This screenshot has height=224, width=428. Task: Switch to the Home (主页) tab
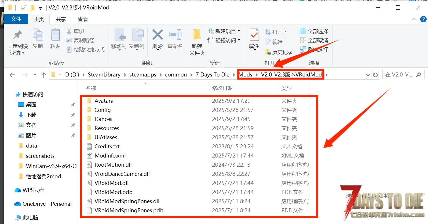(39, 19)
